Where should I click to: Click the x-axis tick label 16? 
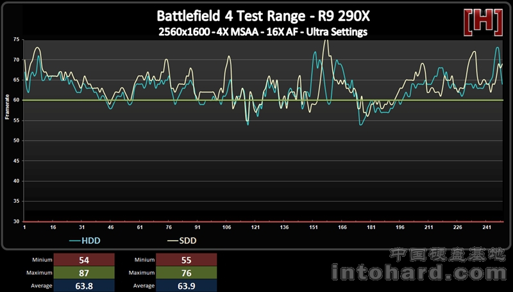(53, 227)
